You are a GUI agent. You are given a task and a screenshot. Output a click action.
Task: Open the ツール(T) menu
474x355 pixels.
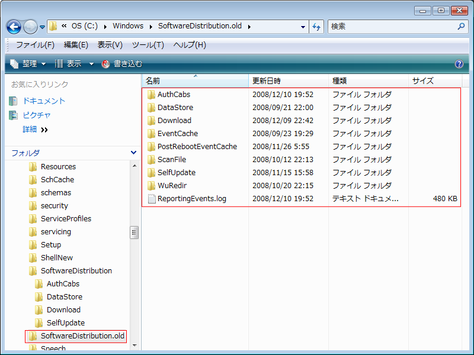pyautogui.click(x=148, y=45)
